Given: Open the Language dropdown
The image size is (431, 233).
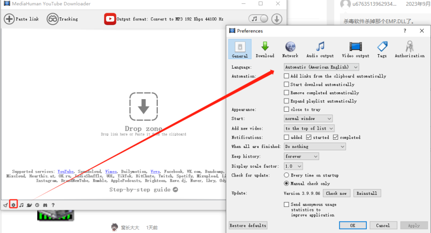Looking at the screenshot, I should point(321,67).
